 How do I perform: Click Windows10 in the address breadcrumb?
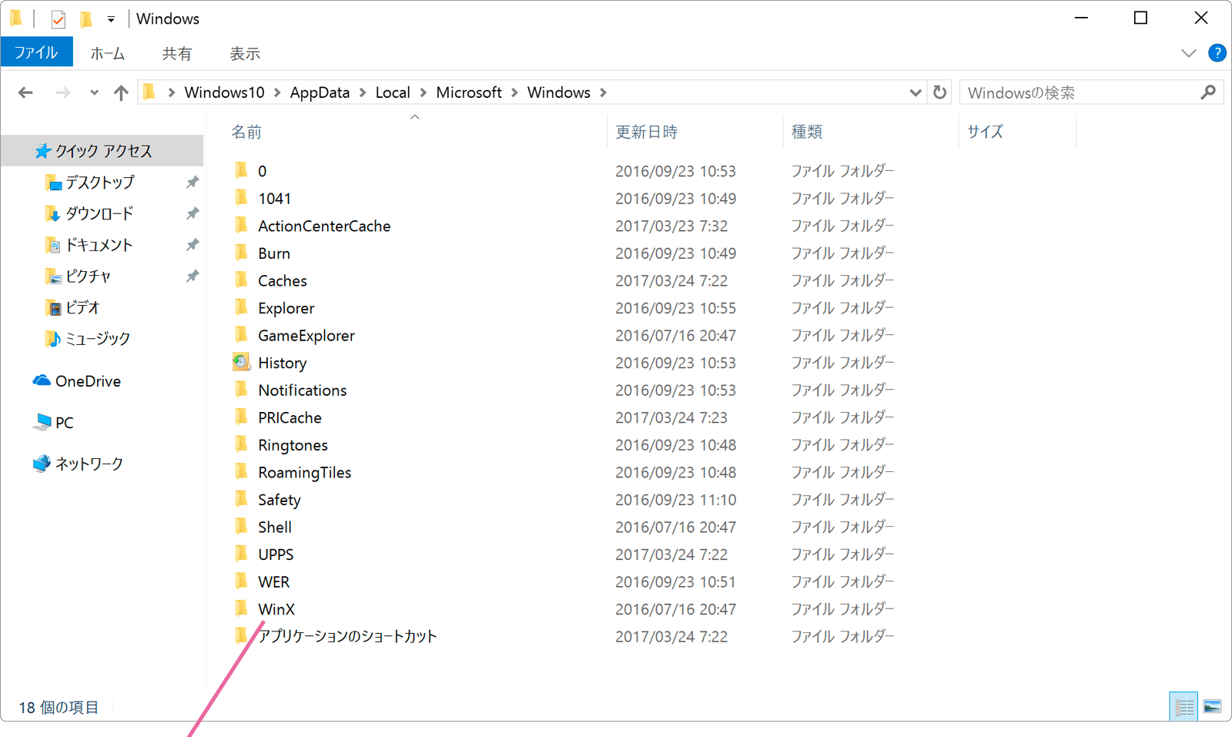(224, 92)
